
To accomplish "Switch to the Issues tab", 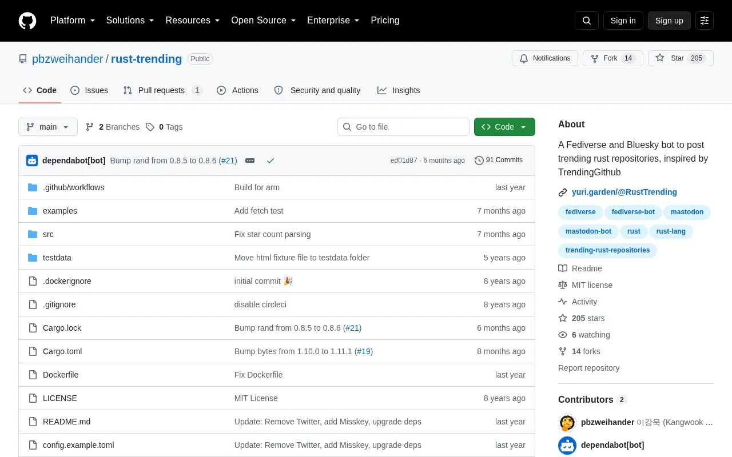I will pos(89,90).
